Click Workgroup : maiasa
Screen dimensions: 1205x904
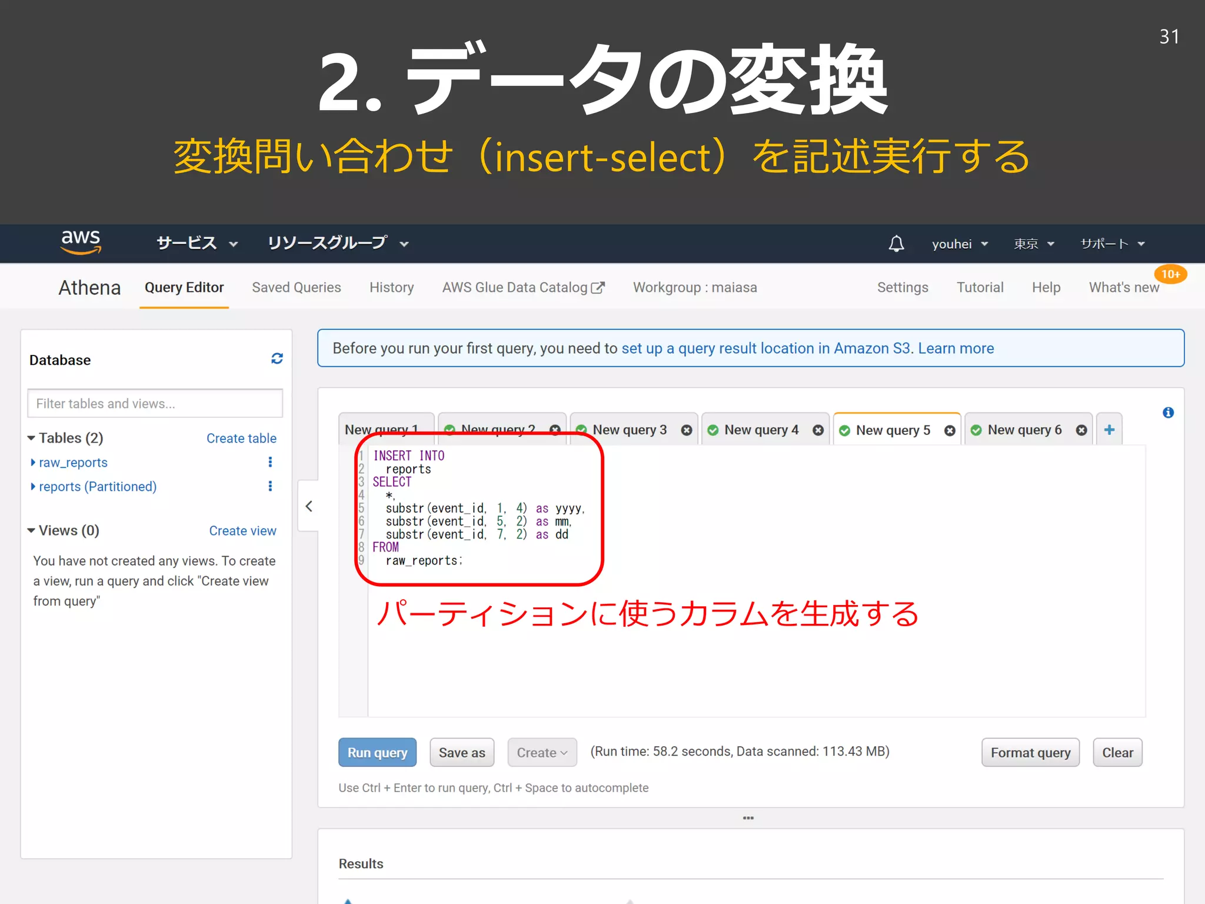[695, 287]
